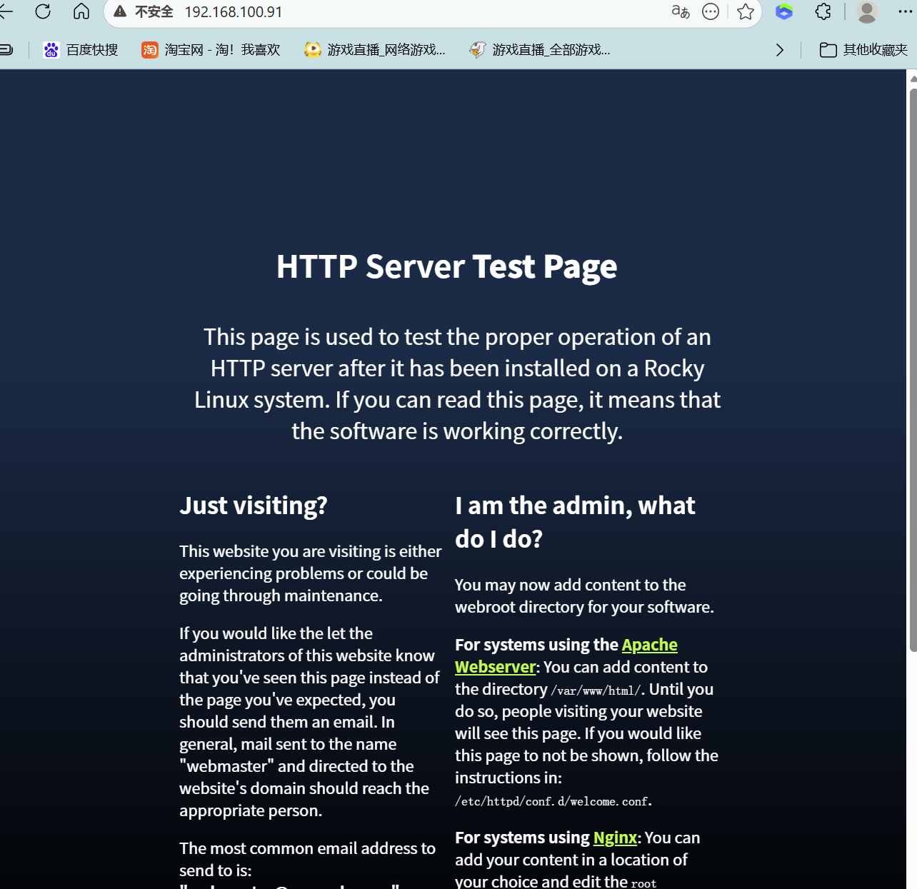Add this page to favorites star
Image resolution: width=917 pixels, height=889 pixels.
[746, 11]
